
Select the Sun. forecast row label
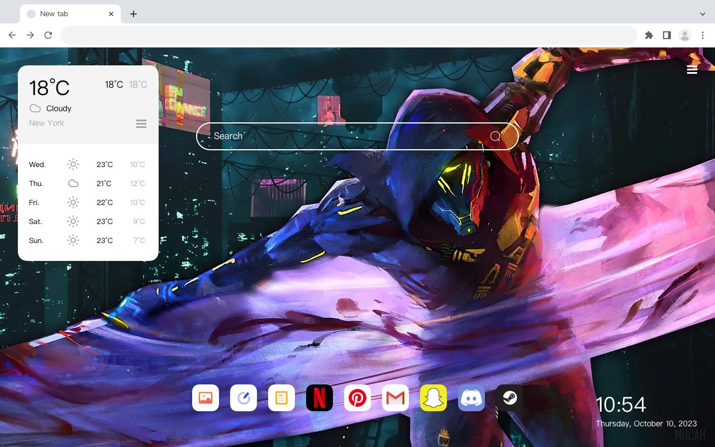point(36,240)
